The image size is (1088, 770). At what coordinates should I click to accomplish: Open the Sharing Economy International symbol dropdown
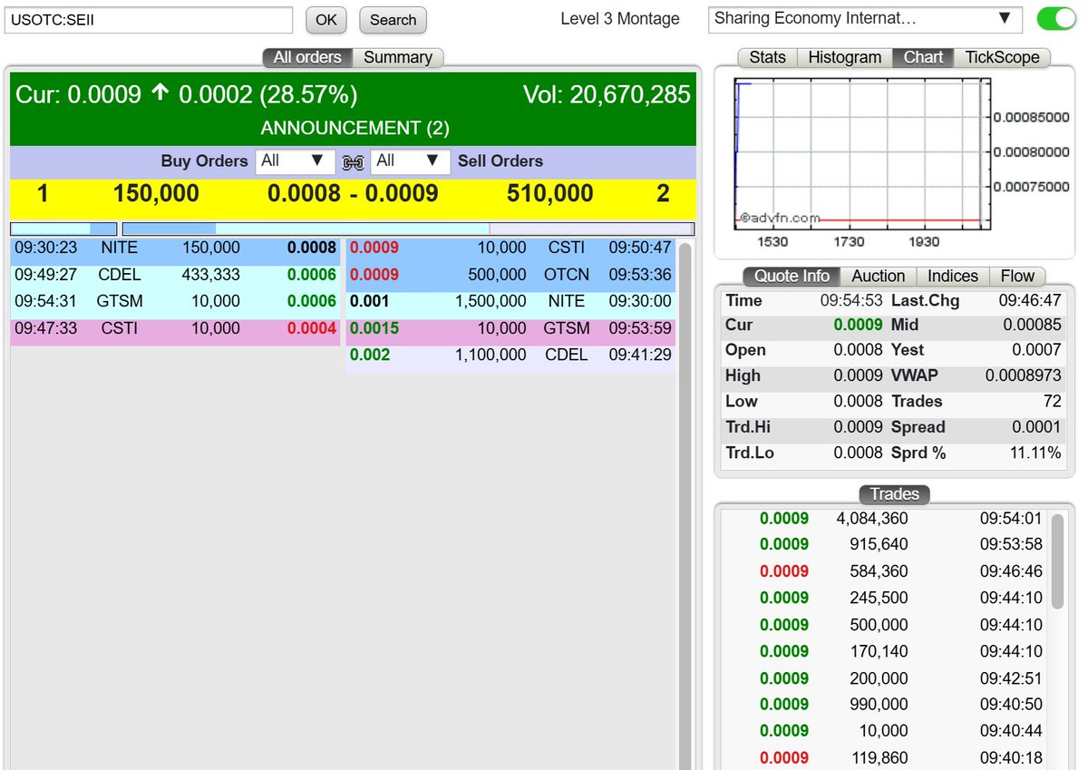[865, 19]
